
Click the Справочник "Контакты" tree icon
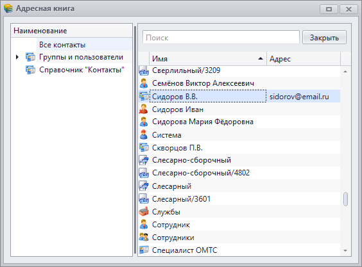[x=30, y=70]
